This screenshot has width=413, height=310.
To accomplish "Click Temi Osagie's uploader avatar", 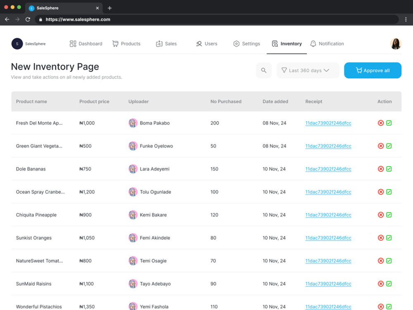I will click(x=133, y=260).
